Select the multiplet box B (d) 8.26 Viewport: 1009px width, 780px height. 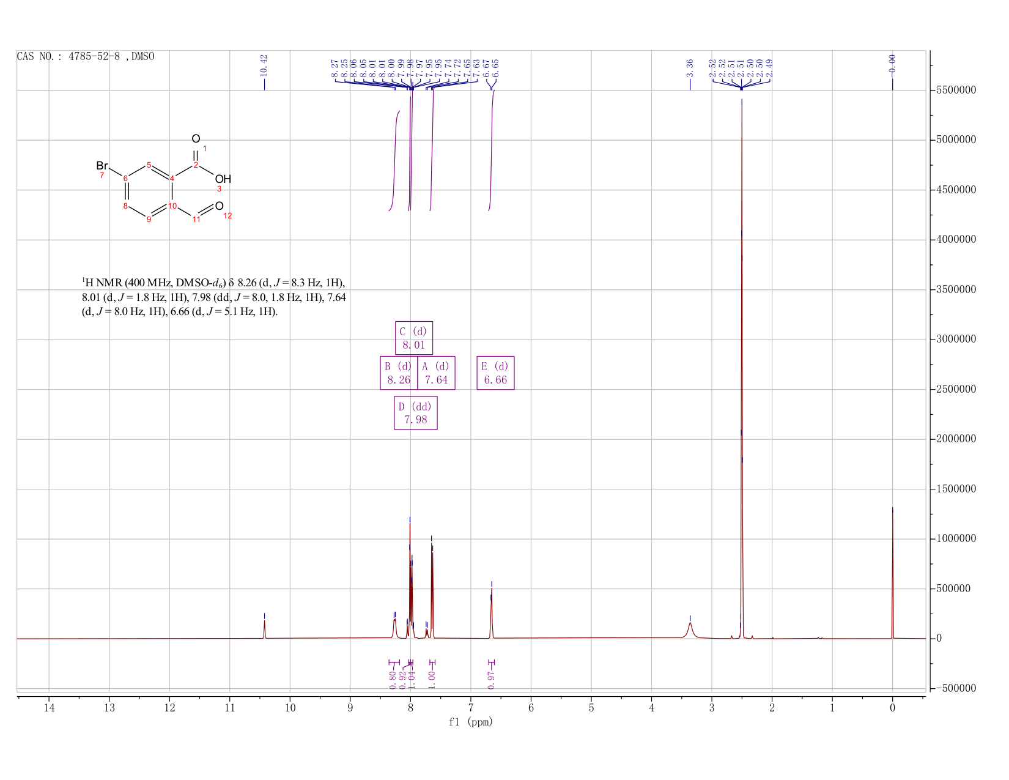399,373
